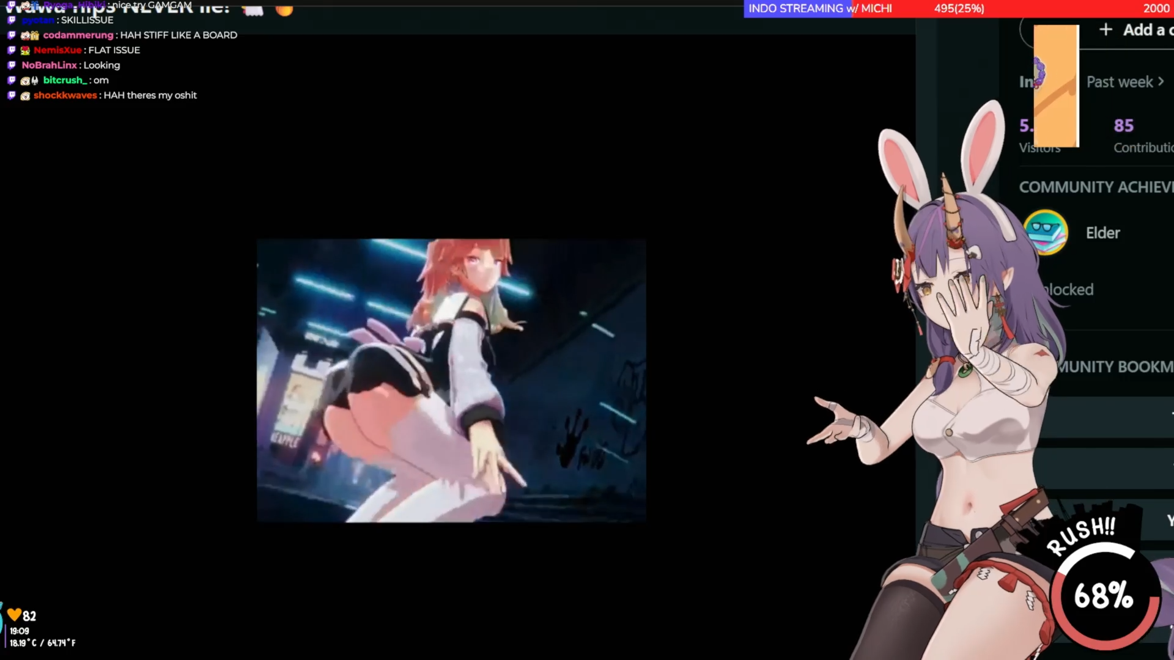The image size is (1174, 660).
Task: Click the Elder achievement label
Action: click(1103, 233)
